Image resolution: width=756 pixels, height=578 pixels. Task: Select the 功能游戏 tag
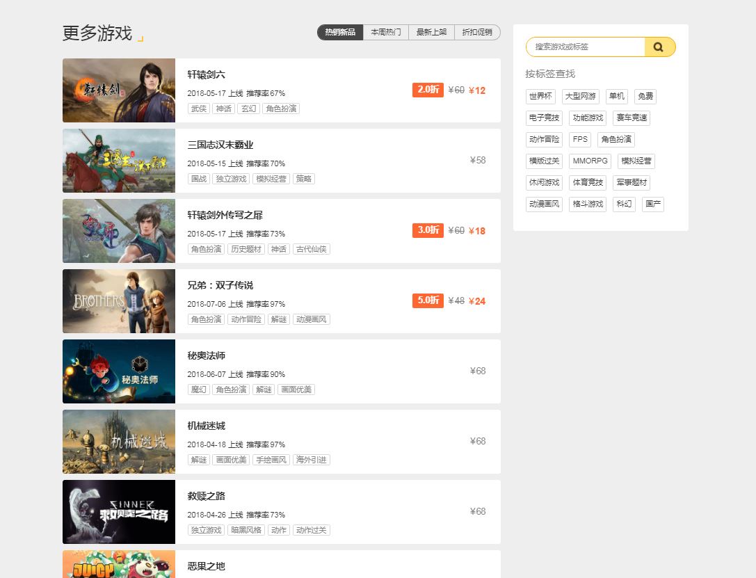[x=588, y=118]
